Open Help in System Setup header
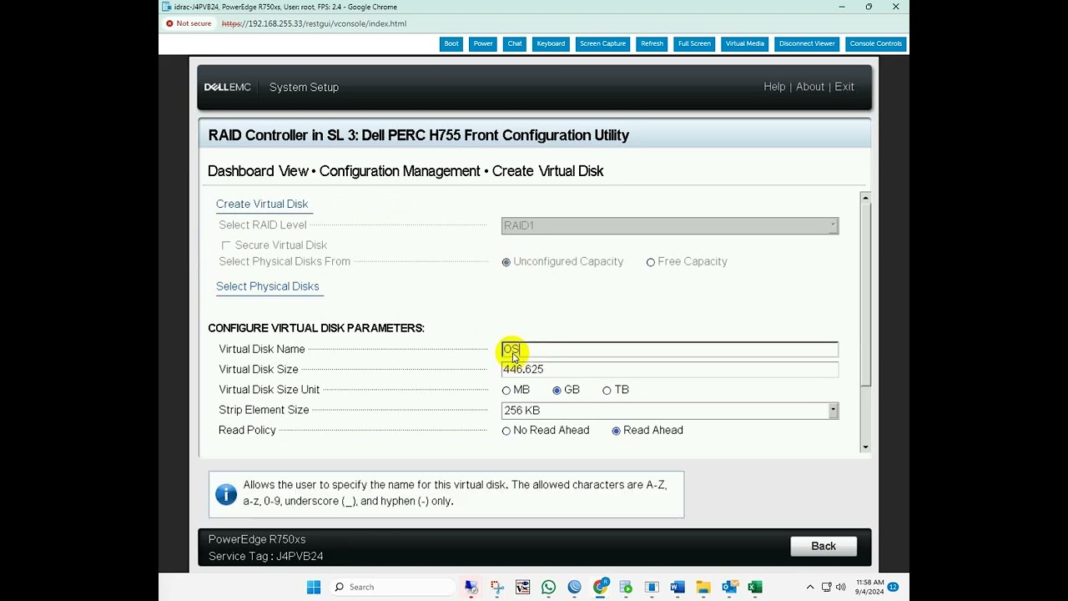 click(774, 87)
